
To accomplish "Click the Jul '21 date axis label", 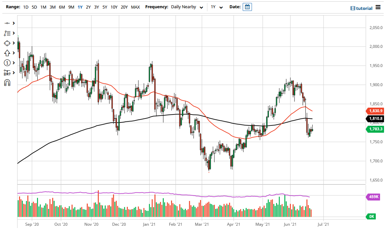I will [x=323, y=224].
